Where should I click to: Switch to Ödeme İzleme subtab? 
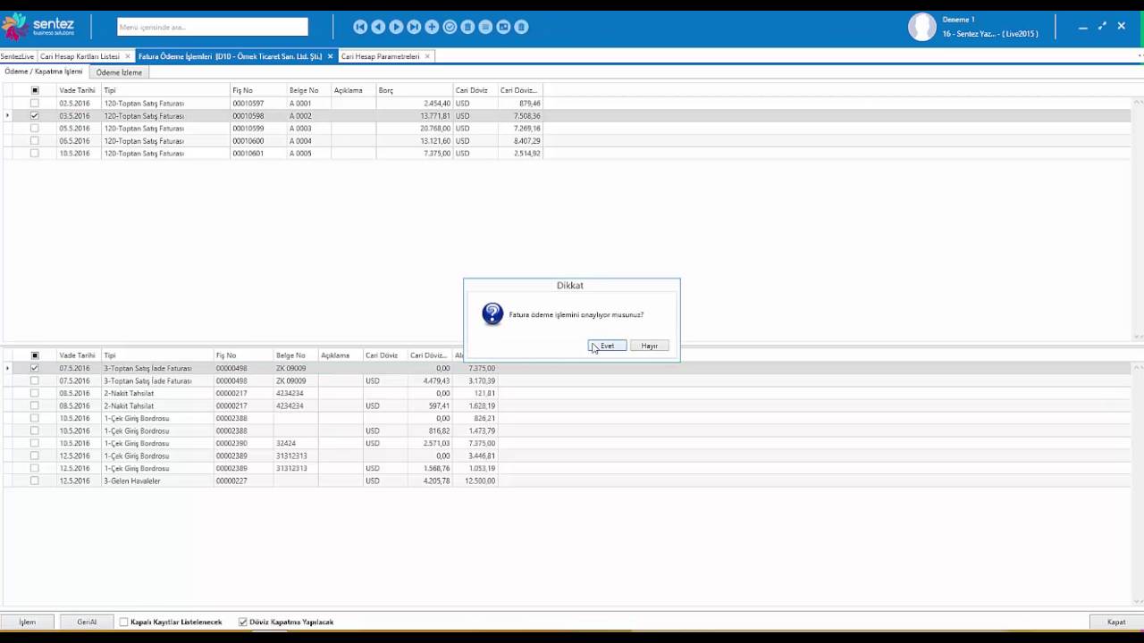pos(119,72)
